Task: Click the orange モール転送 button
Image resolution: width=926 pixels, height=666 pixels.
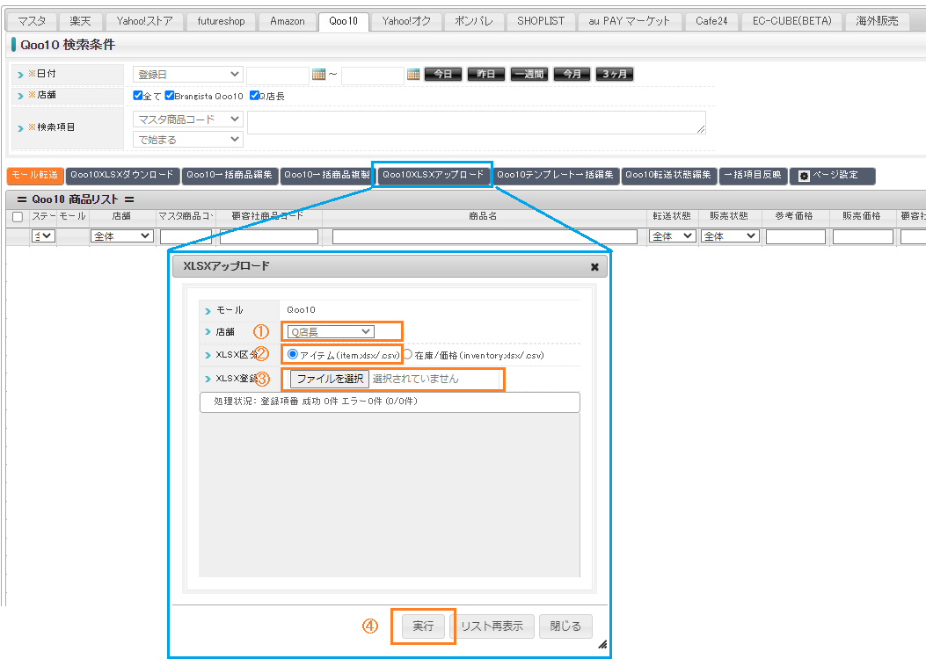Action: [x=35, y=176]
